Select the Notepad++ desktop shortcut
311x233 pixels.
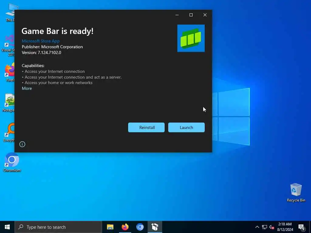(x=8, y=103)
